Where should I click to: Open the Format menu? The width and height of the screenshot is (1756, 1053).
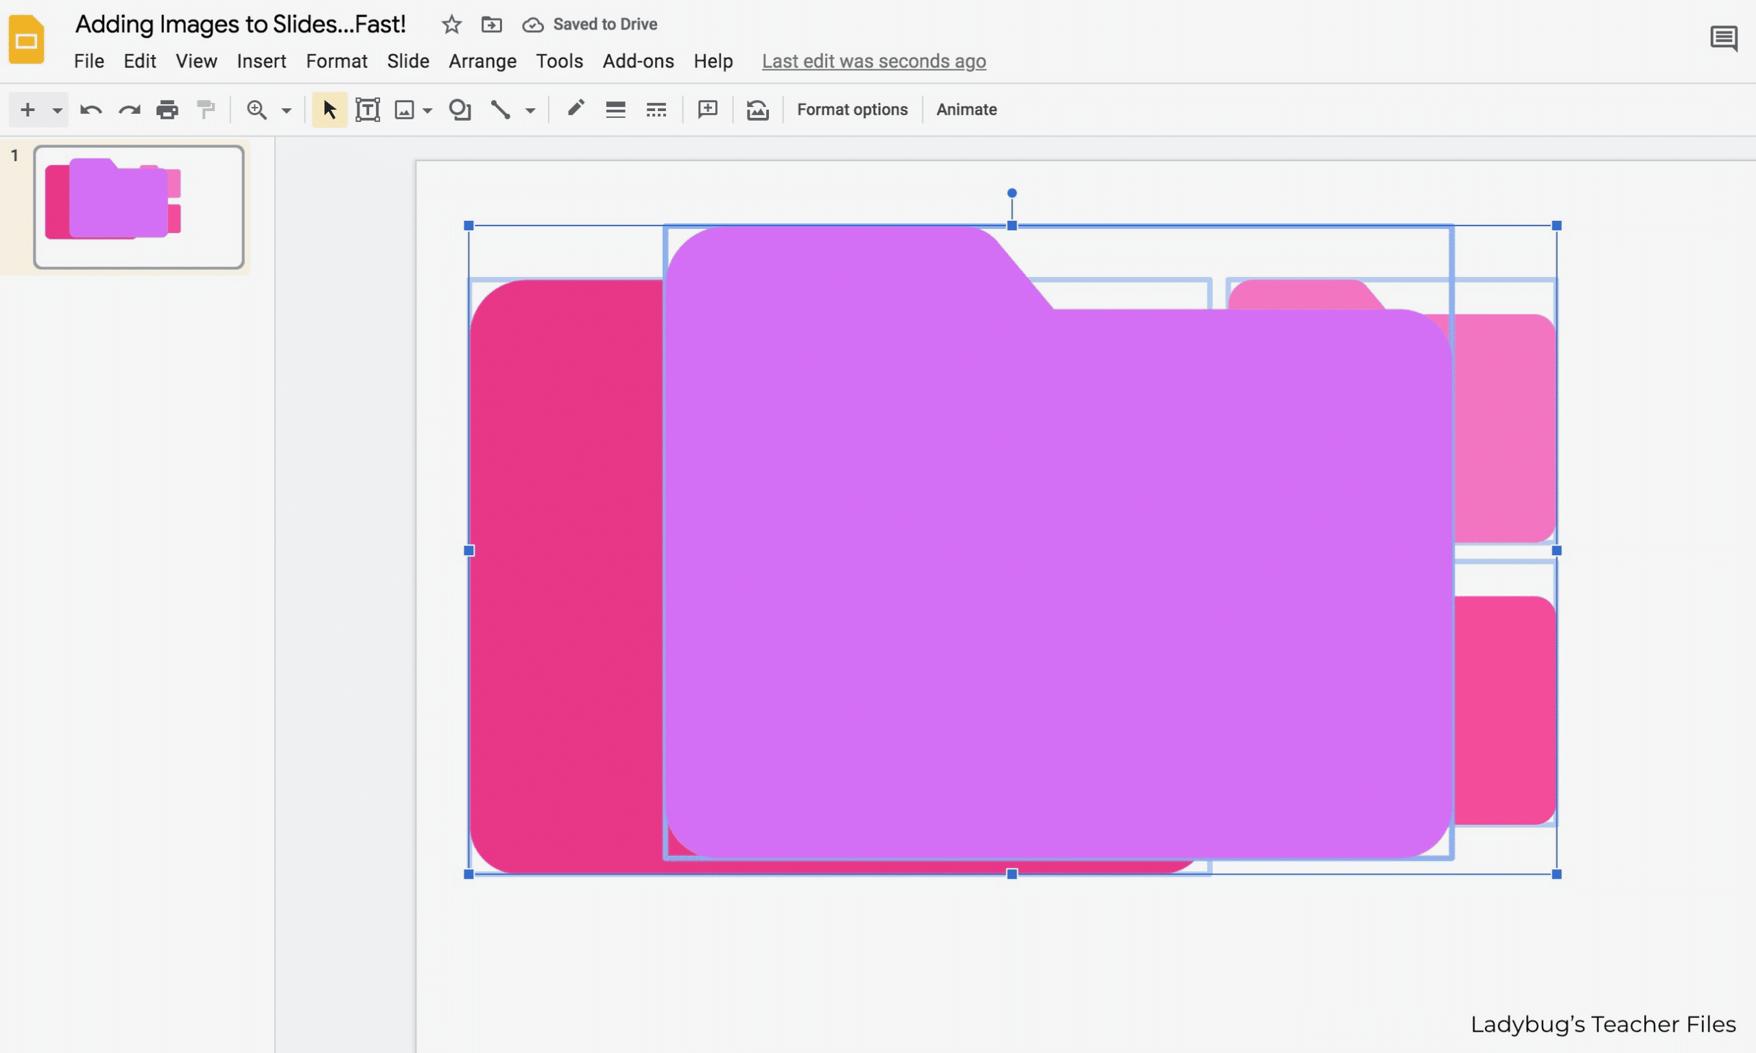[x=336, y=60]
